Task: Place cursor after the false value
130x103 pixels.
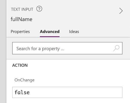Action: (x=30, y=92)
